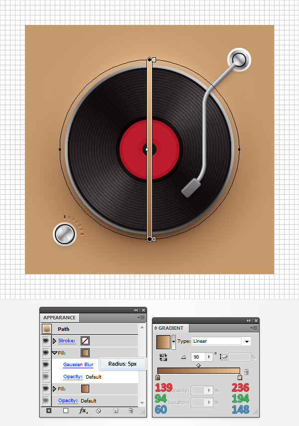Click the gradient midpoint diamond
This screenshot has width=299, height=426.
pos(199,365)
